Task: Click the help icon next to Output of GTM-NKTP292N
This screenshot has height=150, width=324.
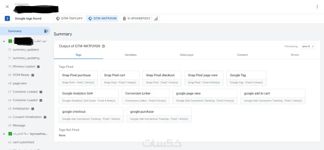Action: tap(103, 46)
